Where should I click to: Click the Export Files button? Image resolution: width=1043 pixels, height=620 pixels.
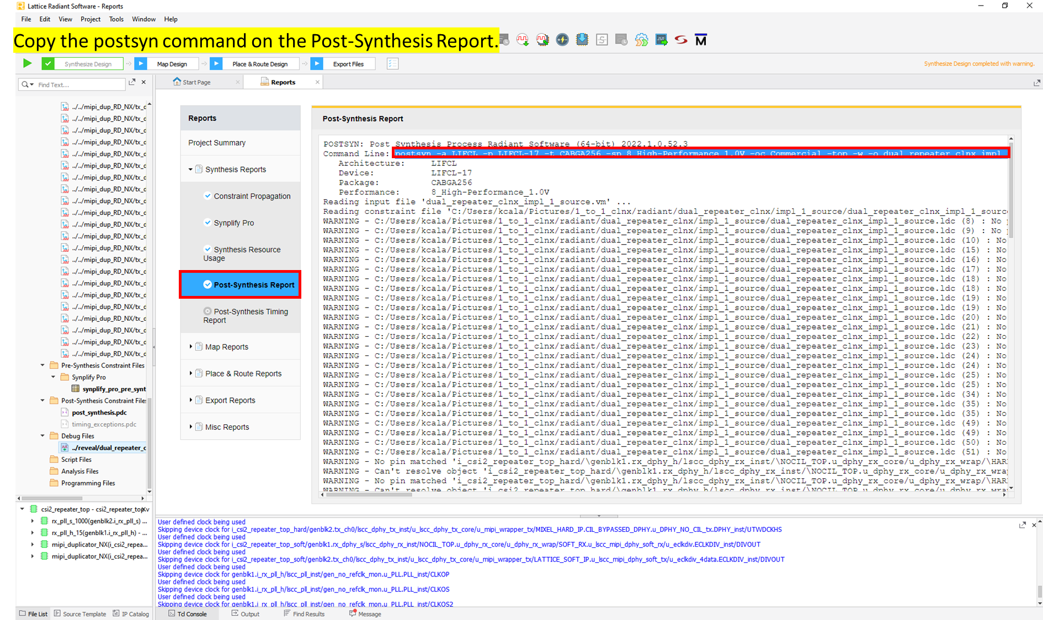tap(348, 64)
